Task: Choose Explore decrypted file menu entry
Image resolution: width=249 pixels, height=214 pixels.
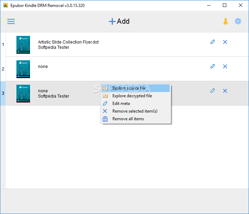Action: point(136,96)
